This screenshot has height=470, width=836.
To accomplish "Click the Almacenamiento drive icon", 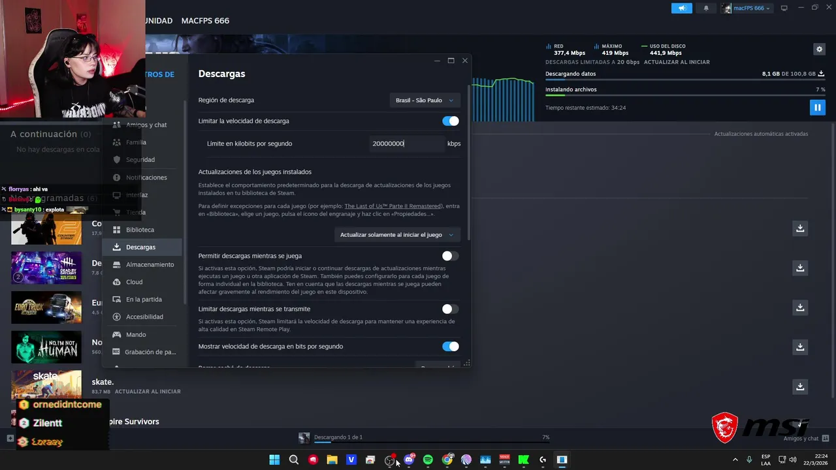I will [x=116, y=264].
